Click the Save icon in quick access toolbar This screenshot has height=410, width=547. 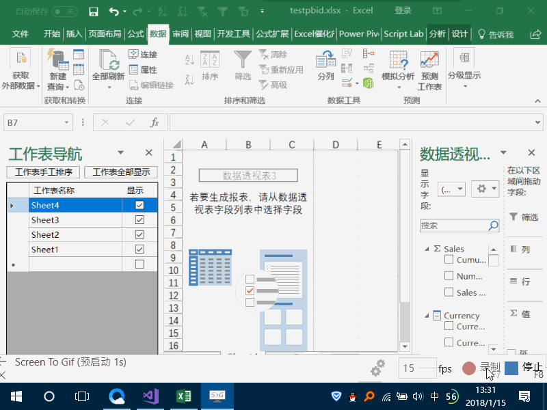coord(94,12)
